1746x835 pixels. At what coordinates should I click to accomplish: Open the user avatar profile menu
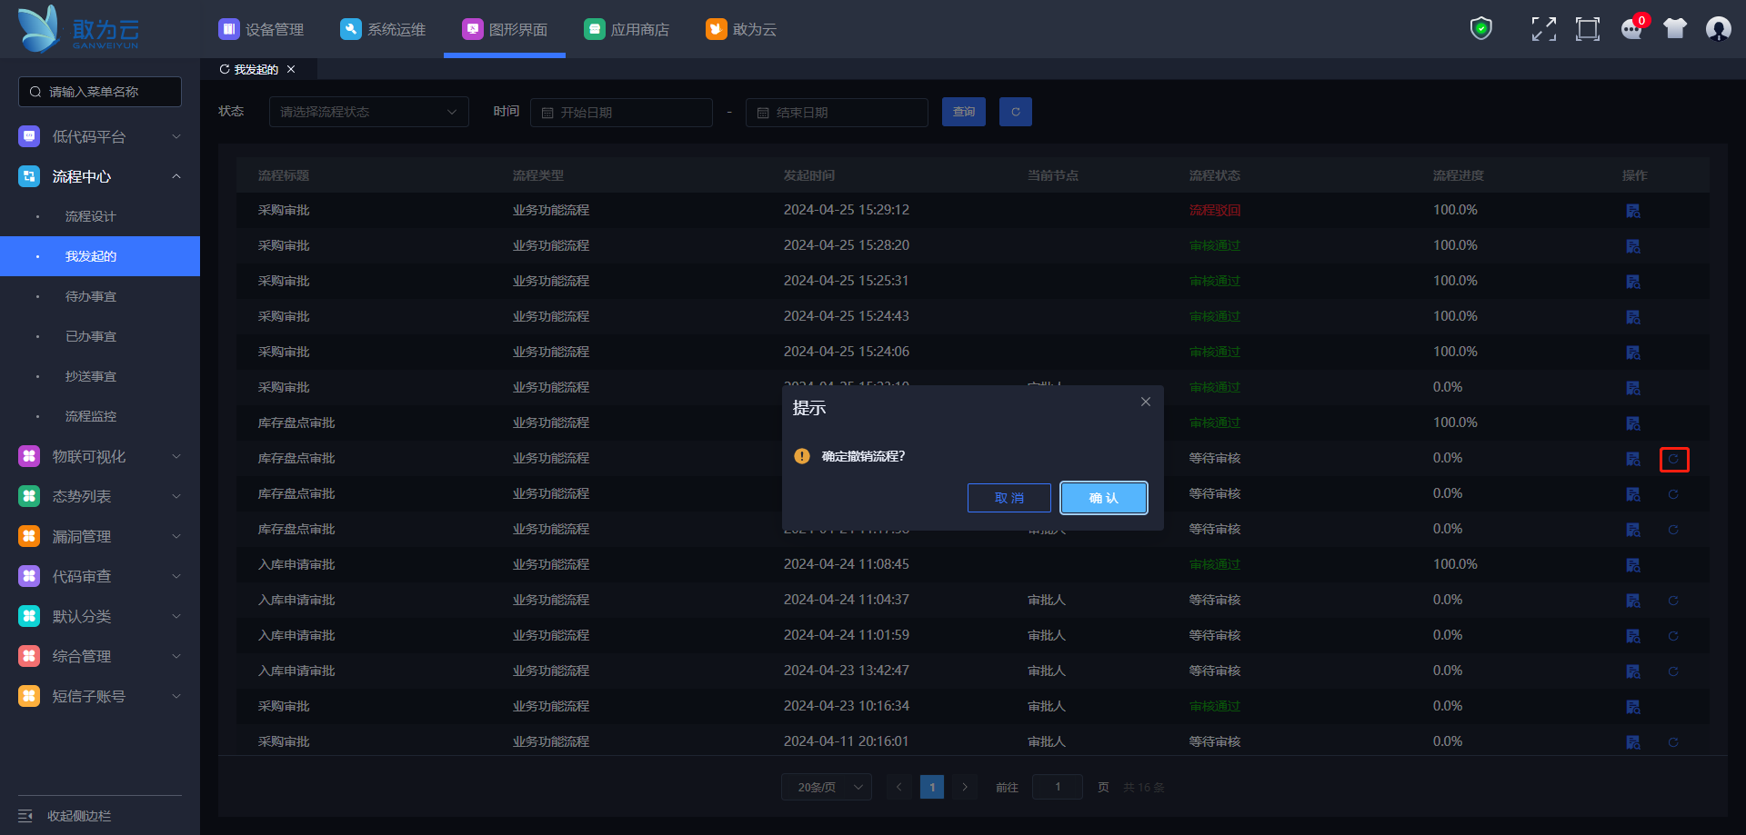click(x=1718, y=29)
